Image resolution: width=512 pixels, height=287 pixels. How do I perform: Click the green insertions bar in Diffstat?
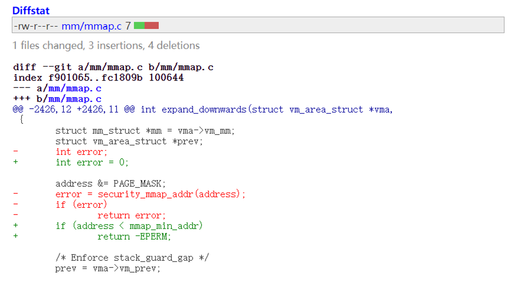click(139, 26)
